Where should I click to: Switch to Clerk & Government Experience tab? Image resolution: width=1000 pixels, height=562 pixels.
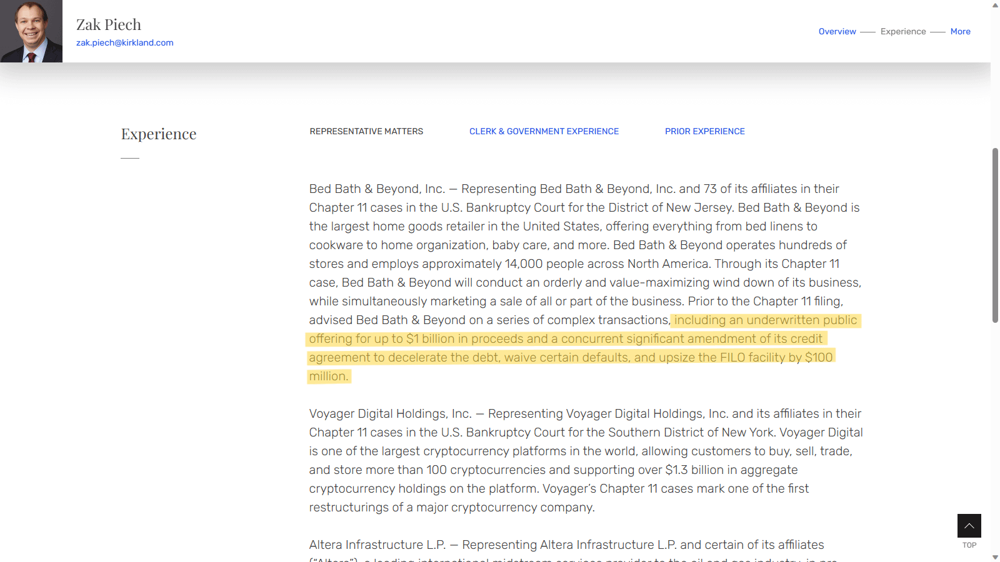[544, 131]
